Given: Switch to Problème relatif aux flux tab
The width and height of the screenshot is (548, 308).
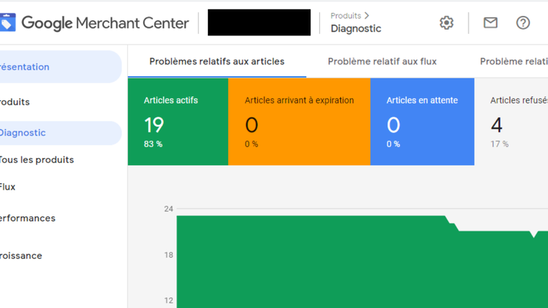Looking at the screenshot, I should 382,61.
